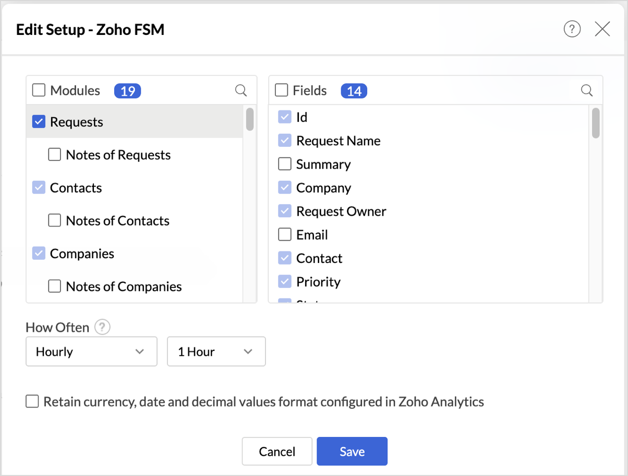Click the Modules list scrollbar
This screenshot has height=476, width=628.
(x=250, y=120)
